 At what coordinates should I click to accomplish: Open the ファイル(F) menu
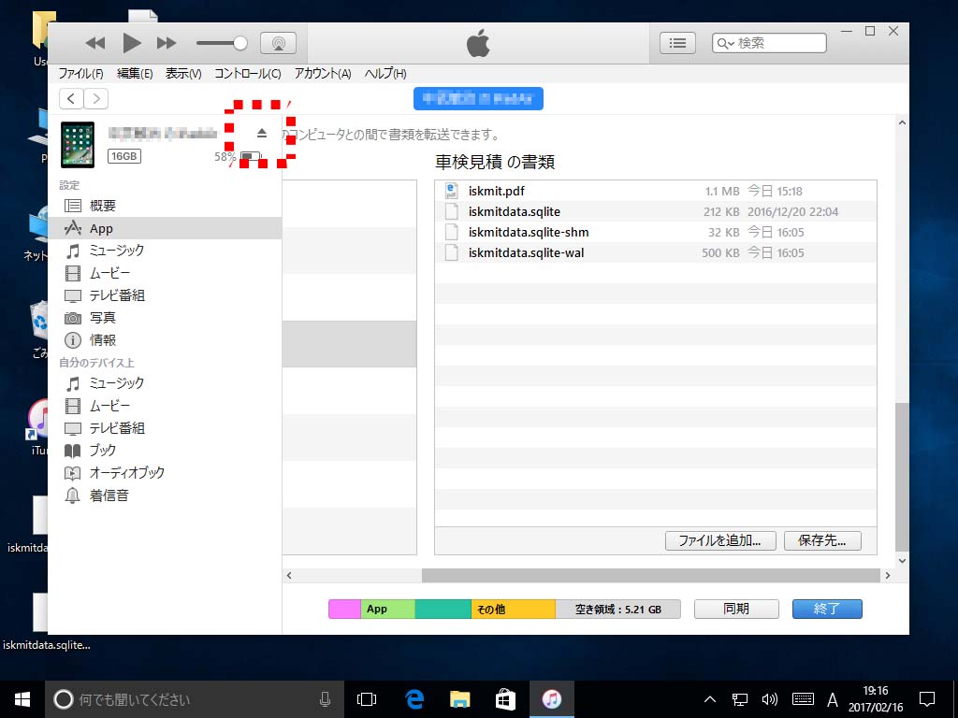pos(81,74)
